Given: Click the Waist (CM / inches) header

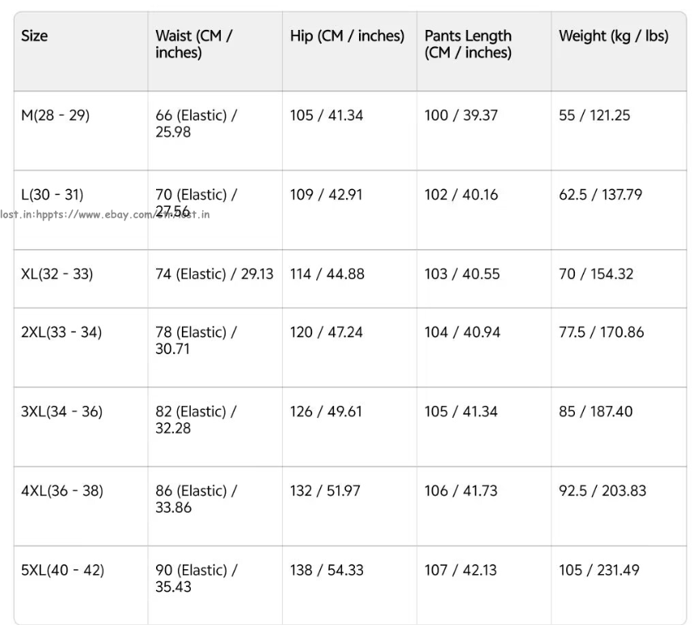Looking at the screenshot, I should (x=194, y=44).
